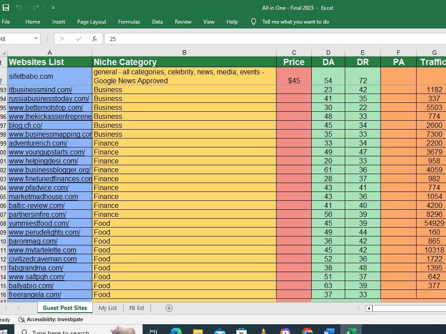Screen dimensions: 446x334
Task: Open Customize Quick Access Toolbar dropdown
Action: pos(53,8)
